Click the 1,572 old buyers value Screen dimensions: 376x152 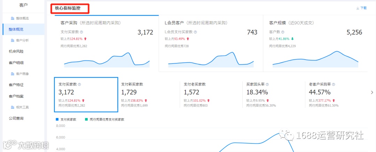pyautogui.click(x=191, y=92)
